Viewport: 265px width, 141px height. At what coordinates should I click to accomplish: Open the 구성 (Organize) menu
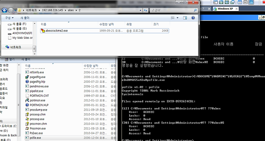click(x=9, y=18)
